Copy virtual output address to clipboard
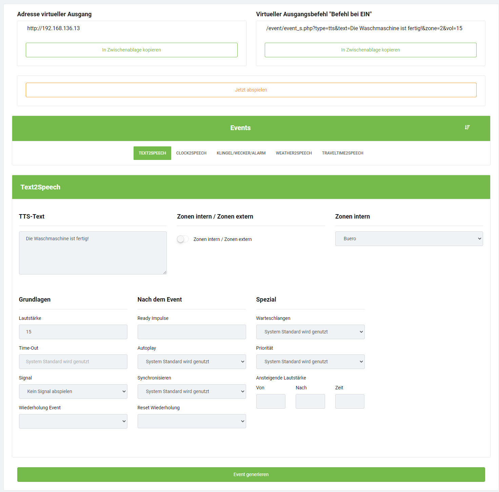The height and width of the screenshot is (492, 499). coord(132,50)
